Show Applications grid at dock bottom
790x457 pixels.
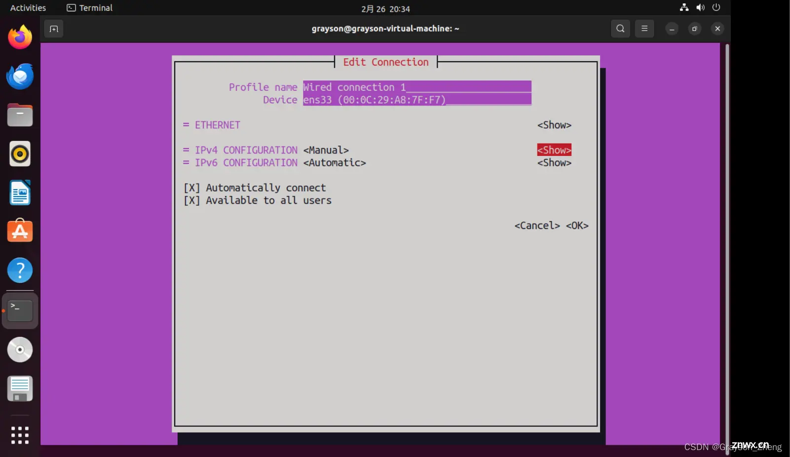[20, 435]
